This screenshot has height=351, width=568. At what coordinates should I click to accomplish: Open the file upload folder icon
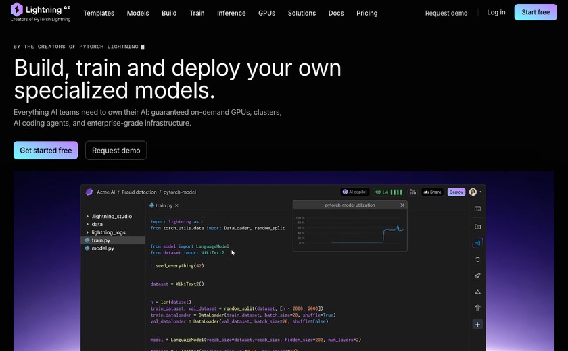click(477, 227)
